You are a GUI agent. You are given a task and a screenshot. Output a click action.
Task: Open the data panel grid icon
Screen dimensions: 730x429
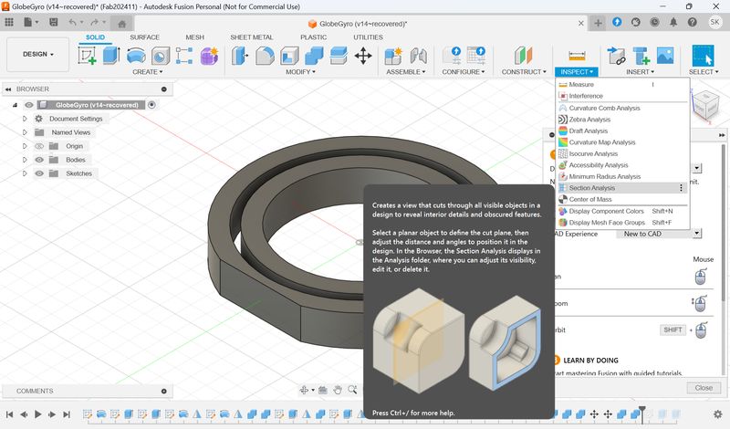click(9, 22)
